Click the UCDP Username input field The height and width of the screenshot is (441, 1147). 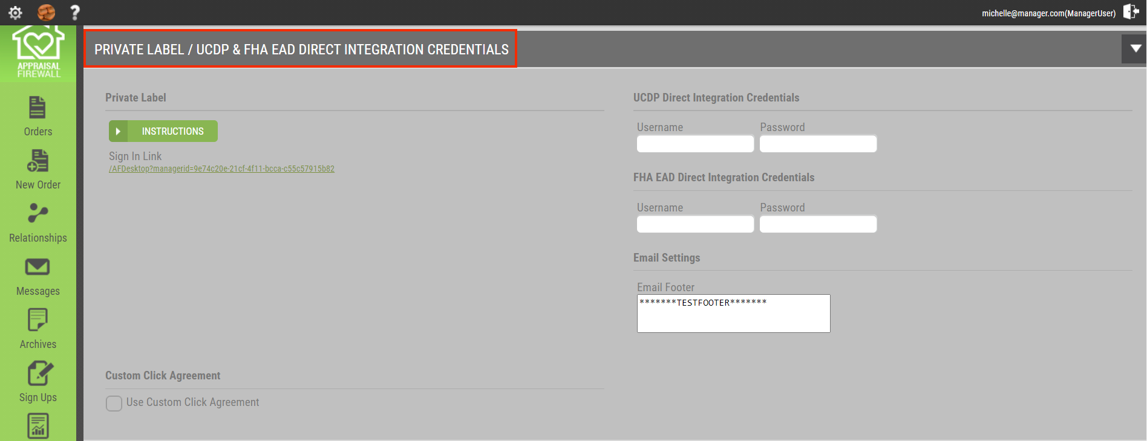pyautogui.click(x=695, y=144)
